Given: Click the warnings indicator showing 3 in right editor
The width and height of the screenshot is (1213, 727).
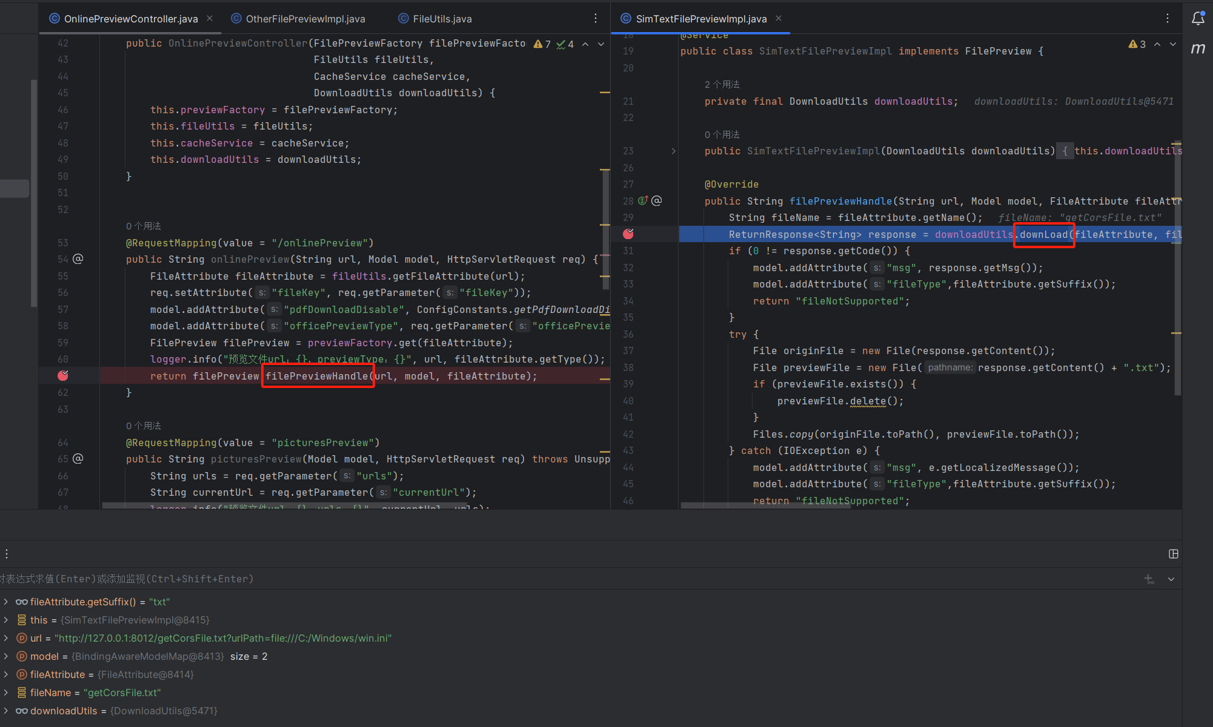Looking at the screenshot, I should coord(1137,44).
